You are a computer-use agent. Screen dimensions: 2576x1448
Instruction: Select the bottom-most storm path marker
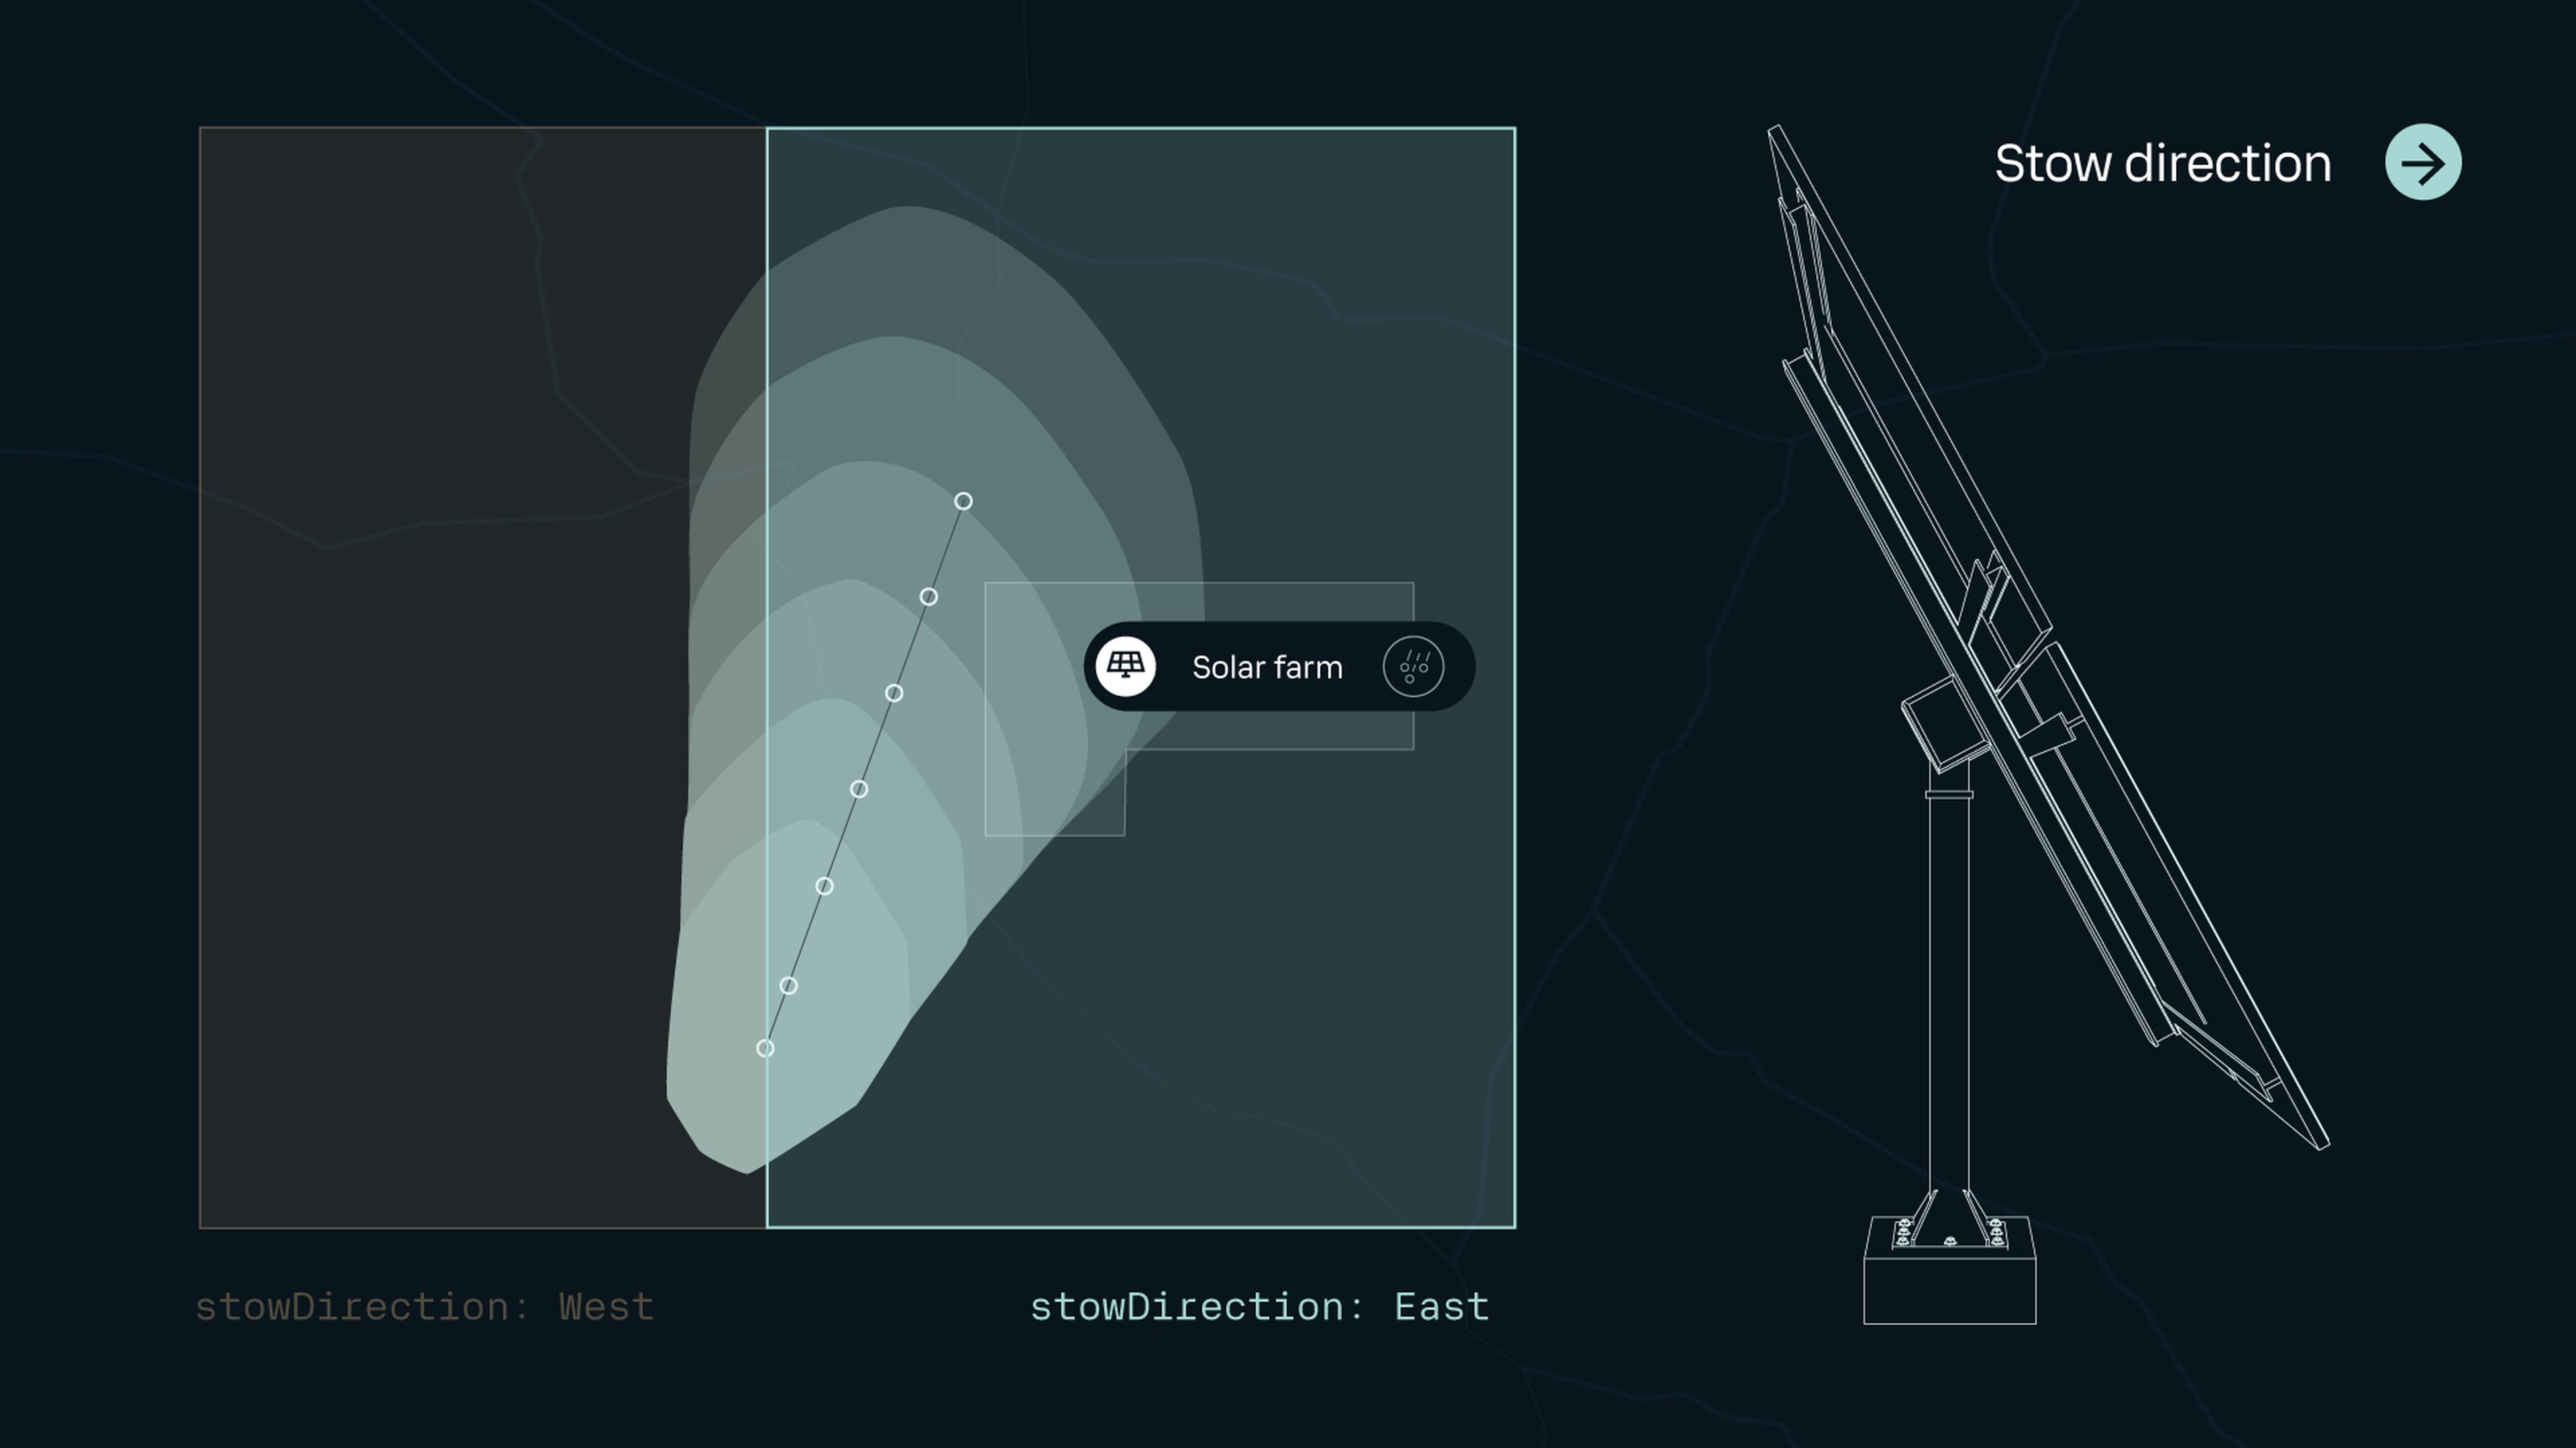tap(765, 1047)
